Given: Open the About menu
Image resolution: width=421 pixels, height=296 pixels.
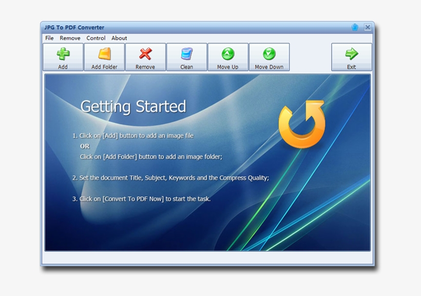Looking at the screenshot, I should [119, 38].
